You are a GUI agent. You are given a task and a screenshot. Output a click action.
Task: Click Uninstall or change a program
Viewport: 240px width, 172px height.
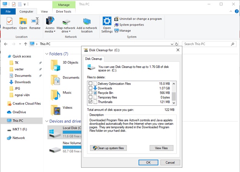coord(138,19)
